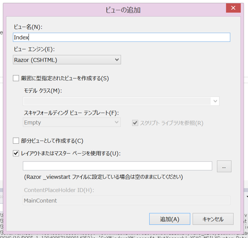
Task: Uncheck レイアウトまたはマスター ページを使用する
Action: 16,153
